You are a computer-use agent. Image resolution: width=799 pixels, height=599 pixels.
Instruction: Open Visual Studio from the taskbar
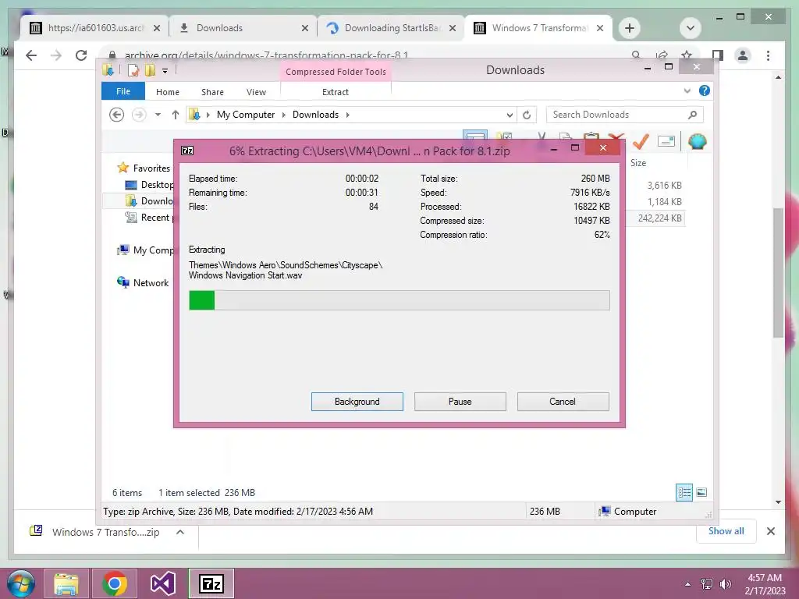click(x=163, y=583)
